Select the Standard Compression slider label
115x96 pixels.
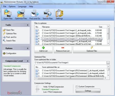pyautogui.click(x=50, y=89)
